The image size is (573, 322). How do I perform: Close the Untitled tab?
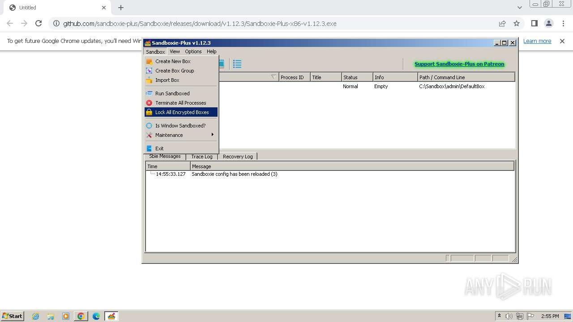pos(104,8)
